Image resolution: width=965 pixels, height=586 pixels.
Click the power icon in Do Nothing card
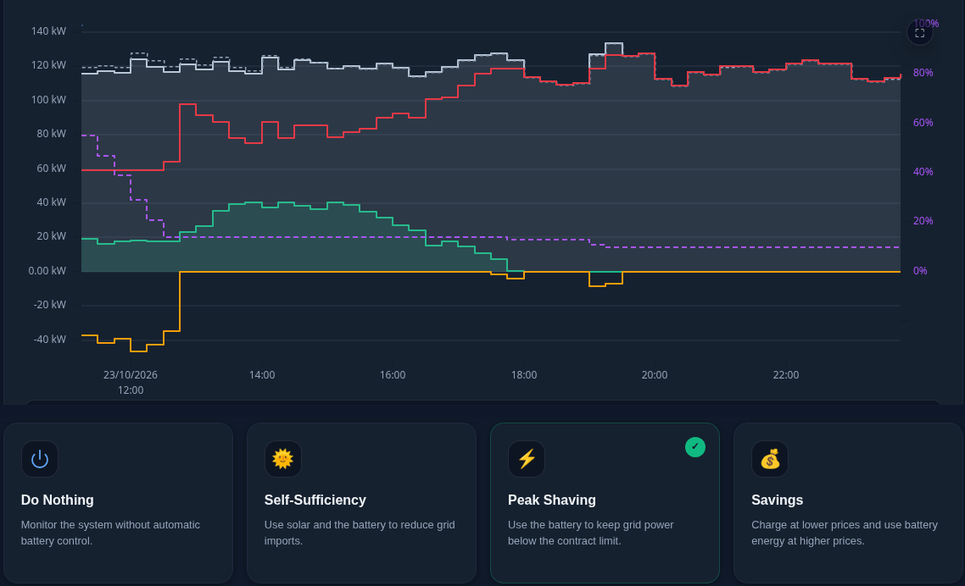pos(40,459)
